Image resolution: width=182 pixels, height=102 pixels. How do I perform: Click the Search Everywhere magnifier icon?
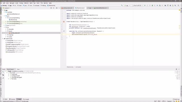click(178, 5)
